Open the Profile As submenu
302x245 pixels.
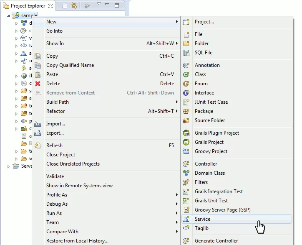tap(106, 195)
